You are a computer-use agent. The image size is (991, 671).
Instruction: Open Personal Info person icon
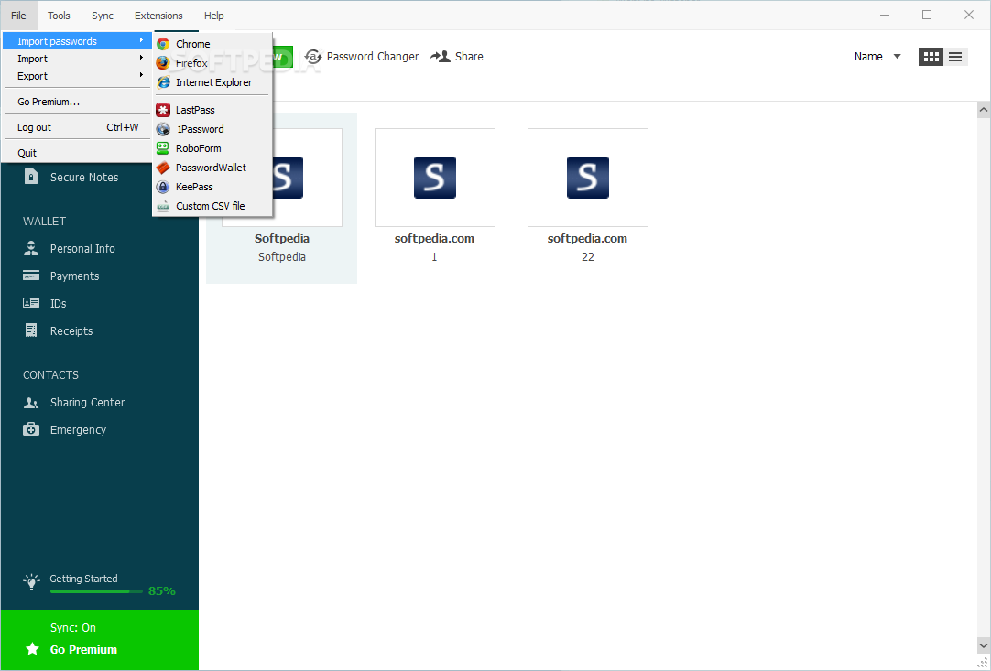31,248
